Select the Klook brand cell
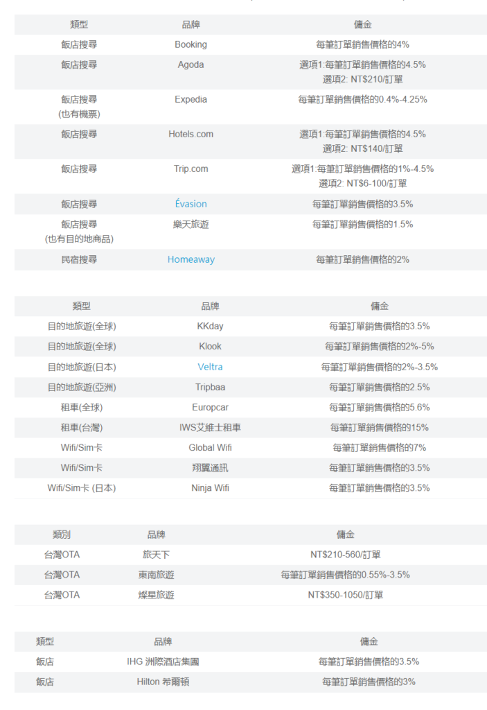Image resolution: width=487 pixels, height=710 pixels. point(210,346)
